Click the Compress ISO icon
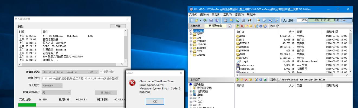 click(x=237, y=20)
